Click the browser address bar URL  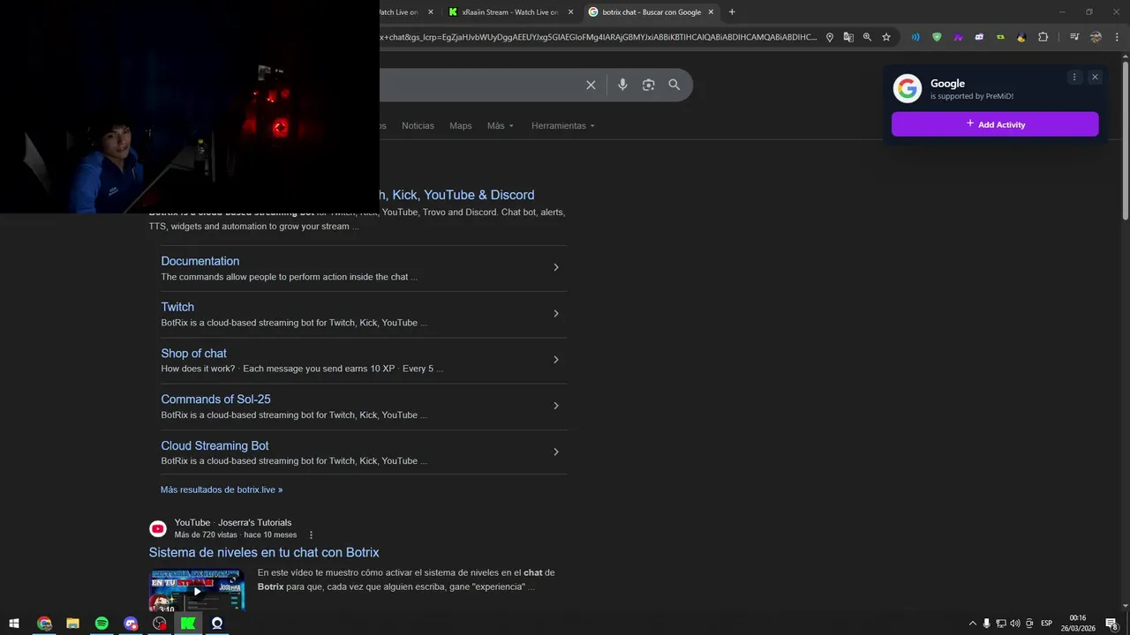pyautogui.click(x=599, y=37)
